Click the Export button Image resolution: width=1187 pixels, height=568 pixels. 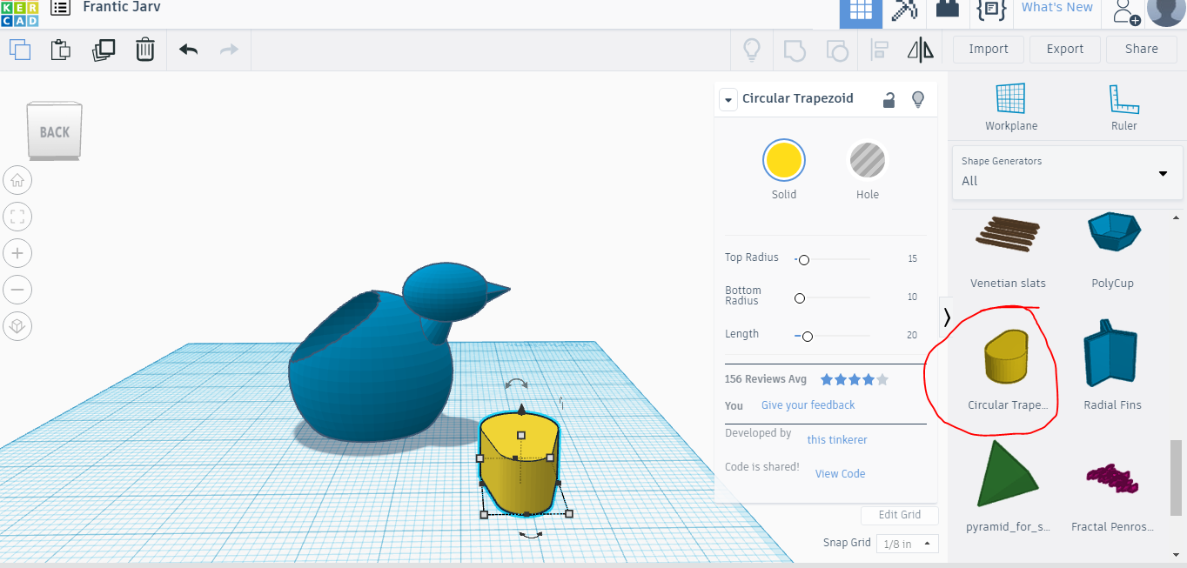[x=1065, y=50]
